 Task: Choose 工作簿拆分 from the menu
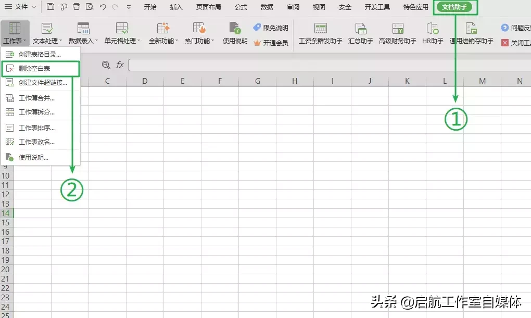tap(41, 112)
